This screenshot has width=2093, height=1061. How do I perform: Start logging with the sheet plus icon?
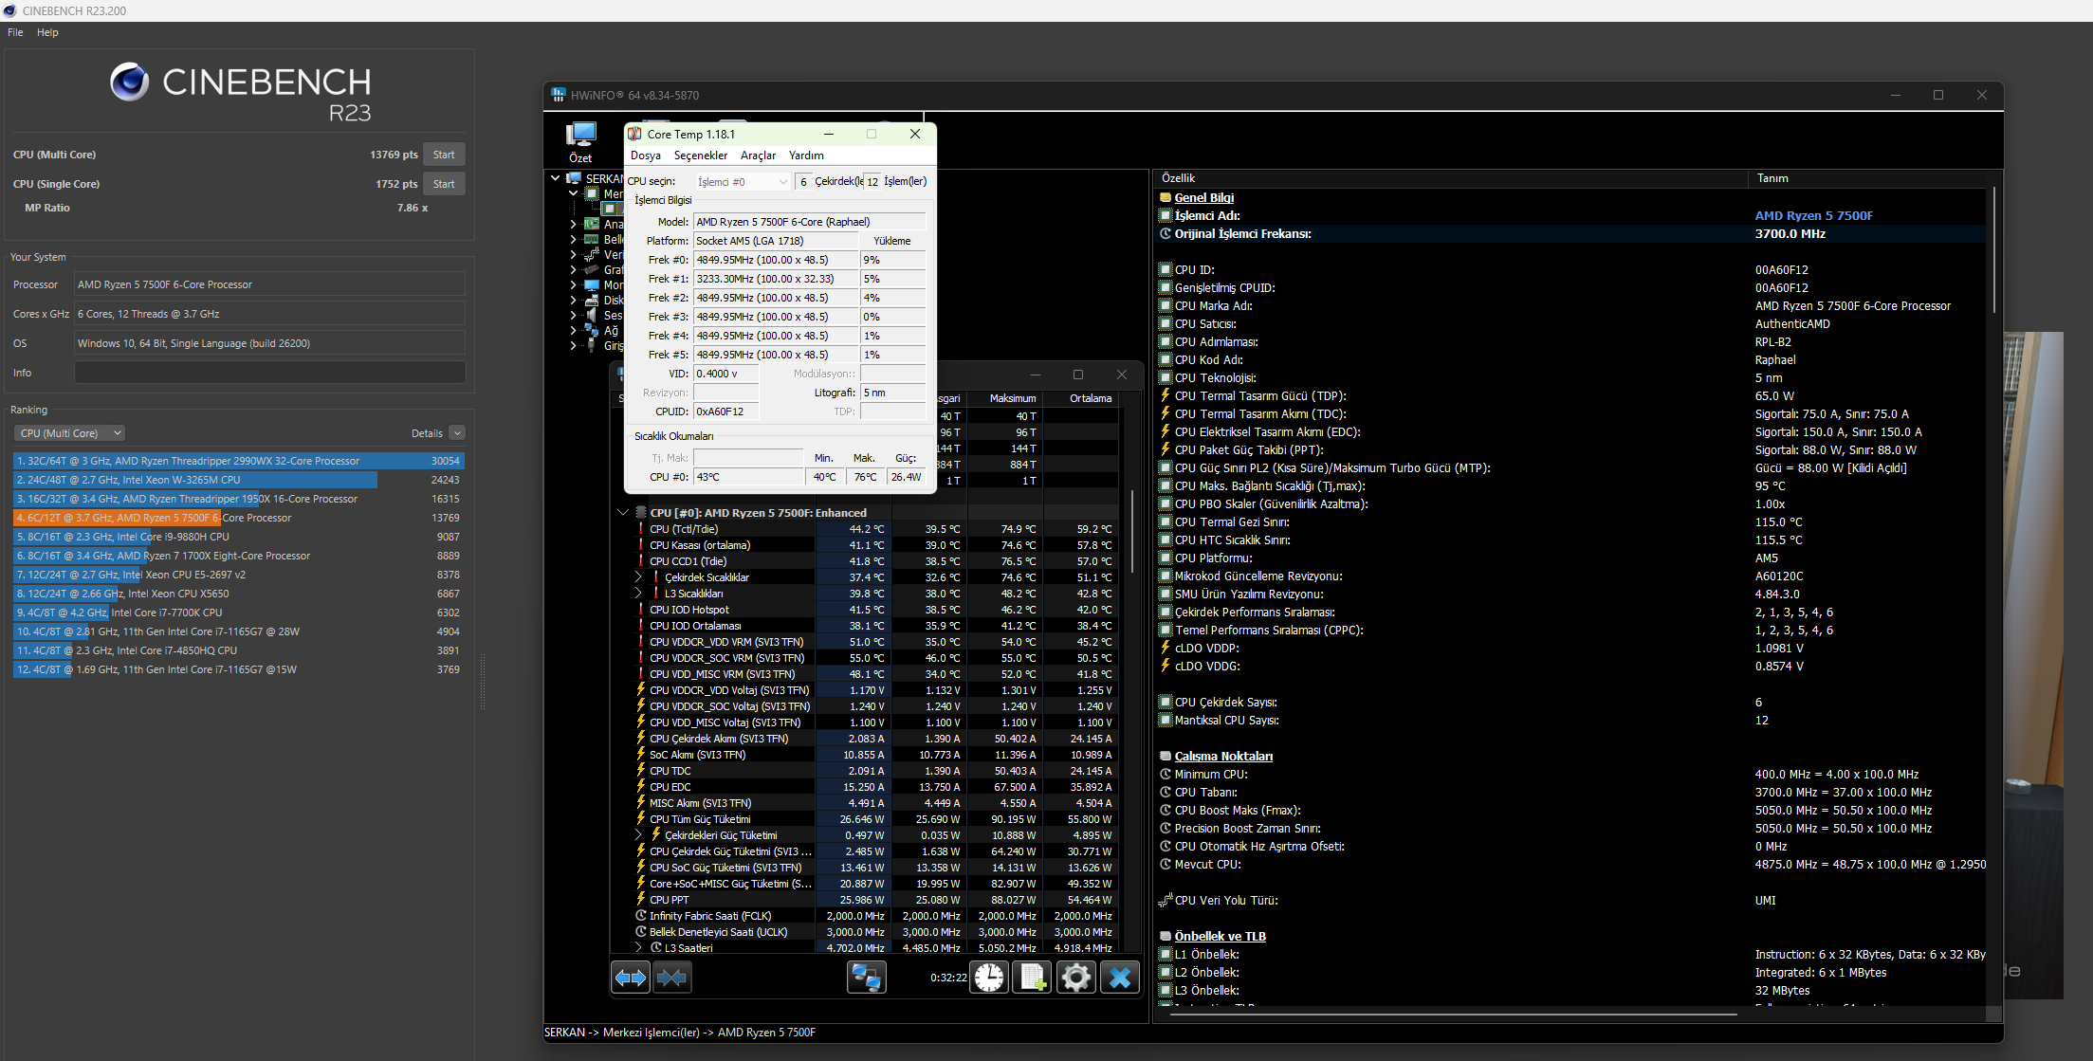[1032, 977]
